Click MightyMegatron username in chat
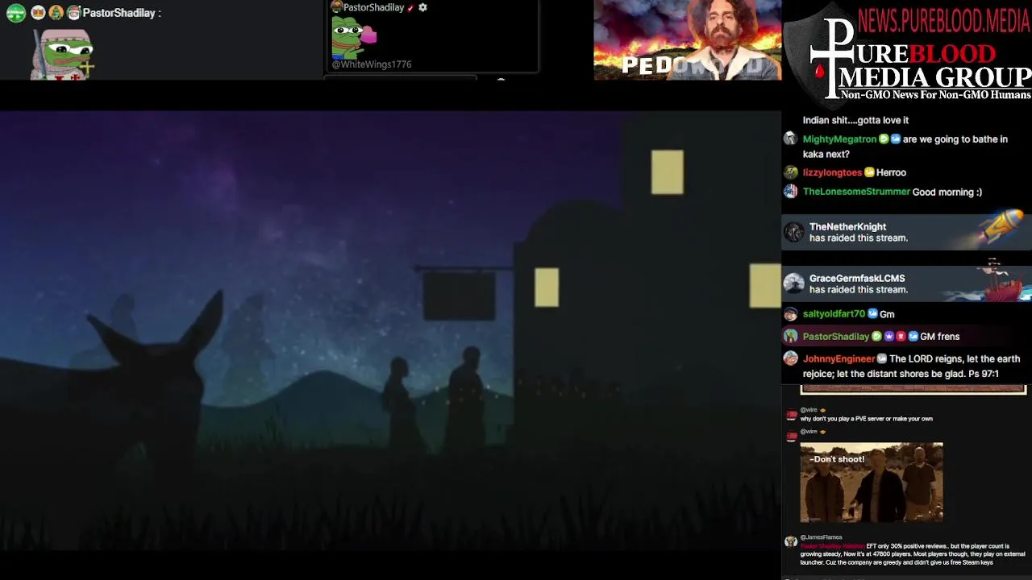The image size is (1032, 580). tap(839, 139)
